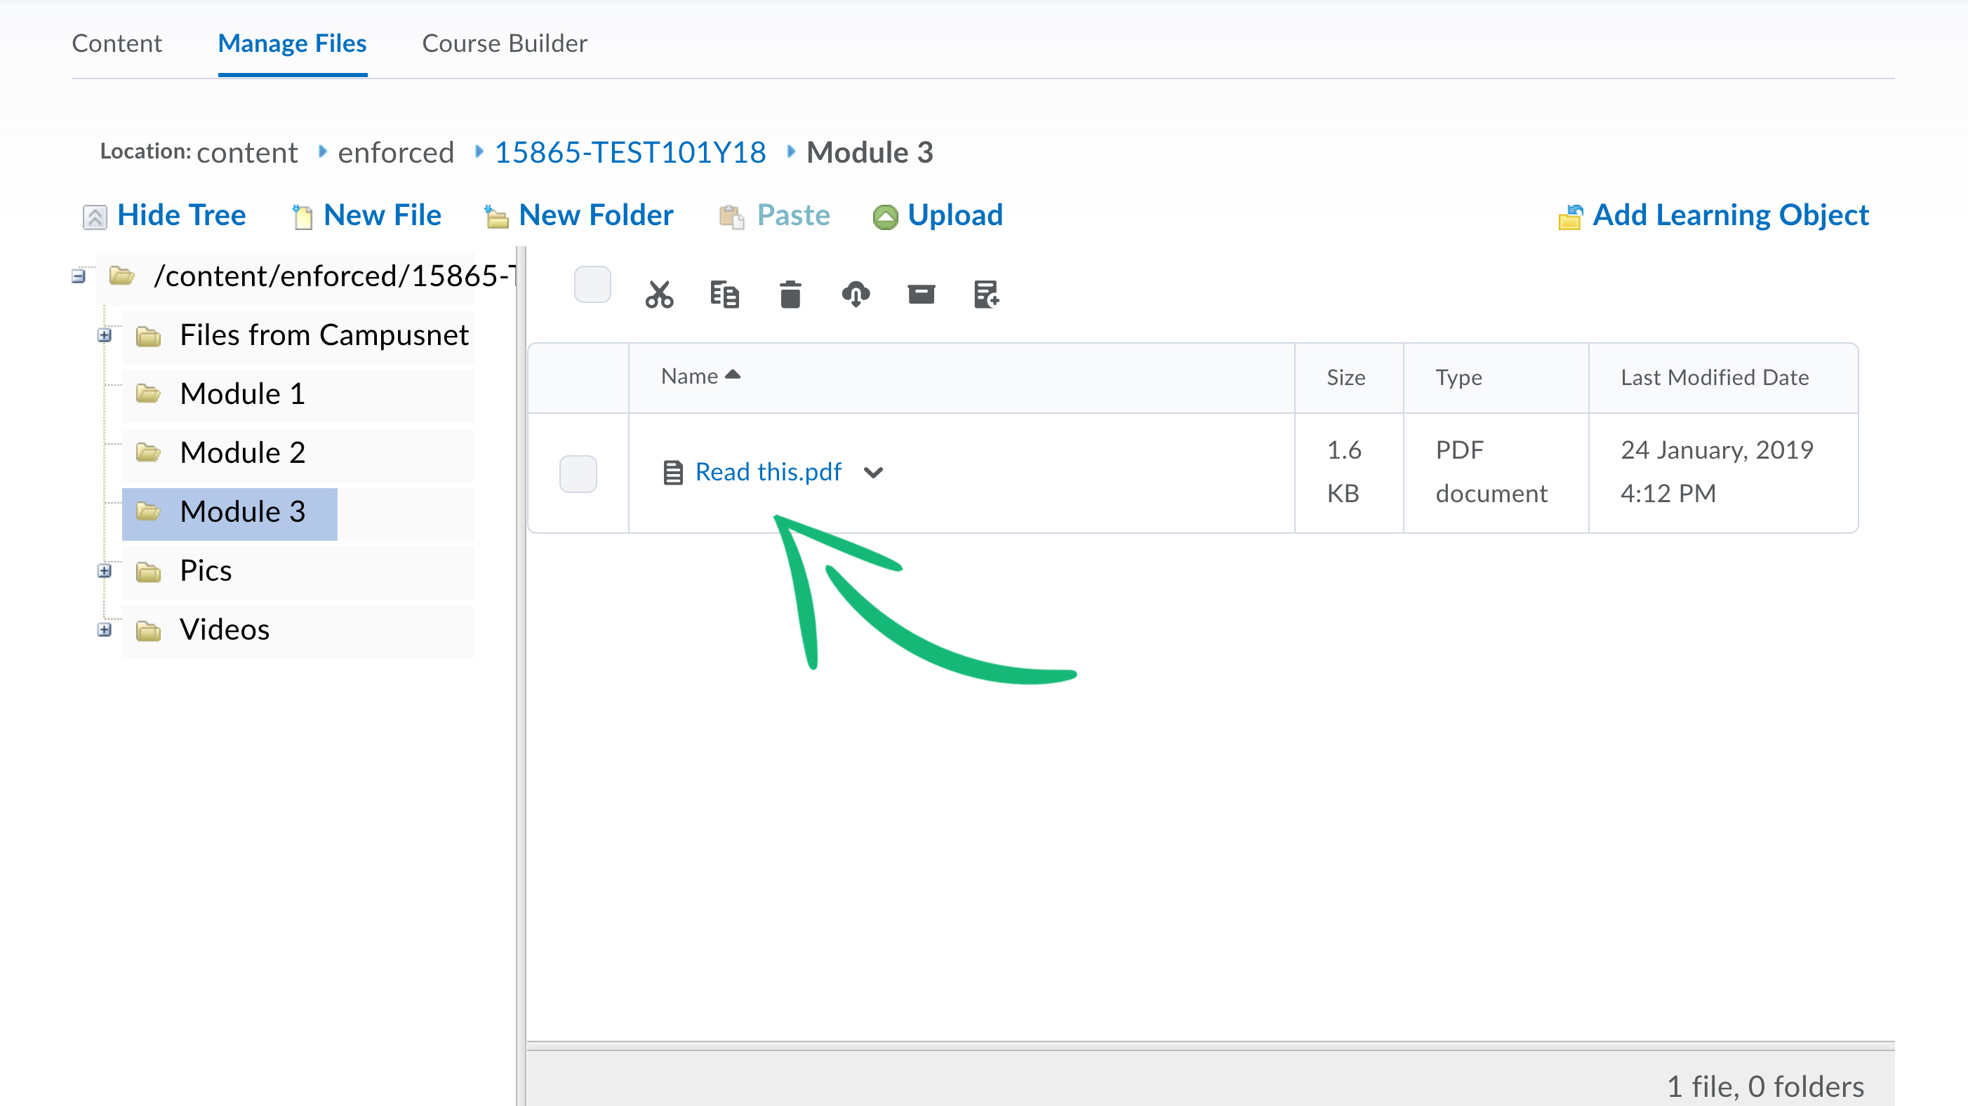This screenshot has width=1968, height=1106.
Task: Click the Delete trash icon
Action: [x=790, y=294]
